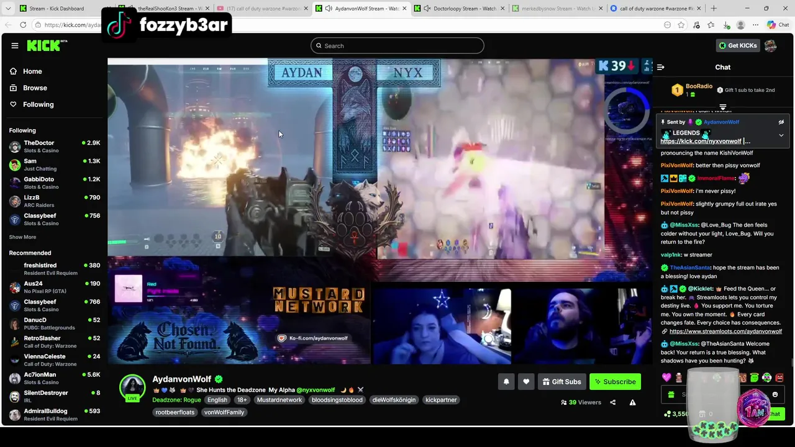This screenshot has height=447, width=795.
Task: Open the @nyxvonwolf mention link
Action: tap(316, 390)
